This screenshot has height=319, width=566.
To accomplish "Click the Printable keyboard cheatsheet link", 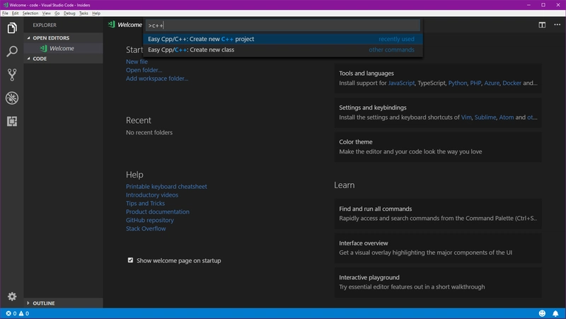I will [x=166, y=187].
